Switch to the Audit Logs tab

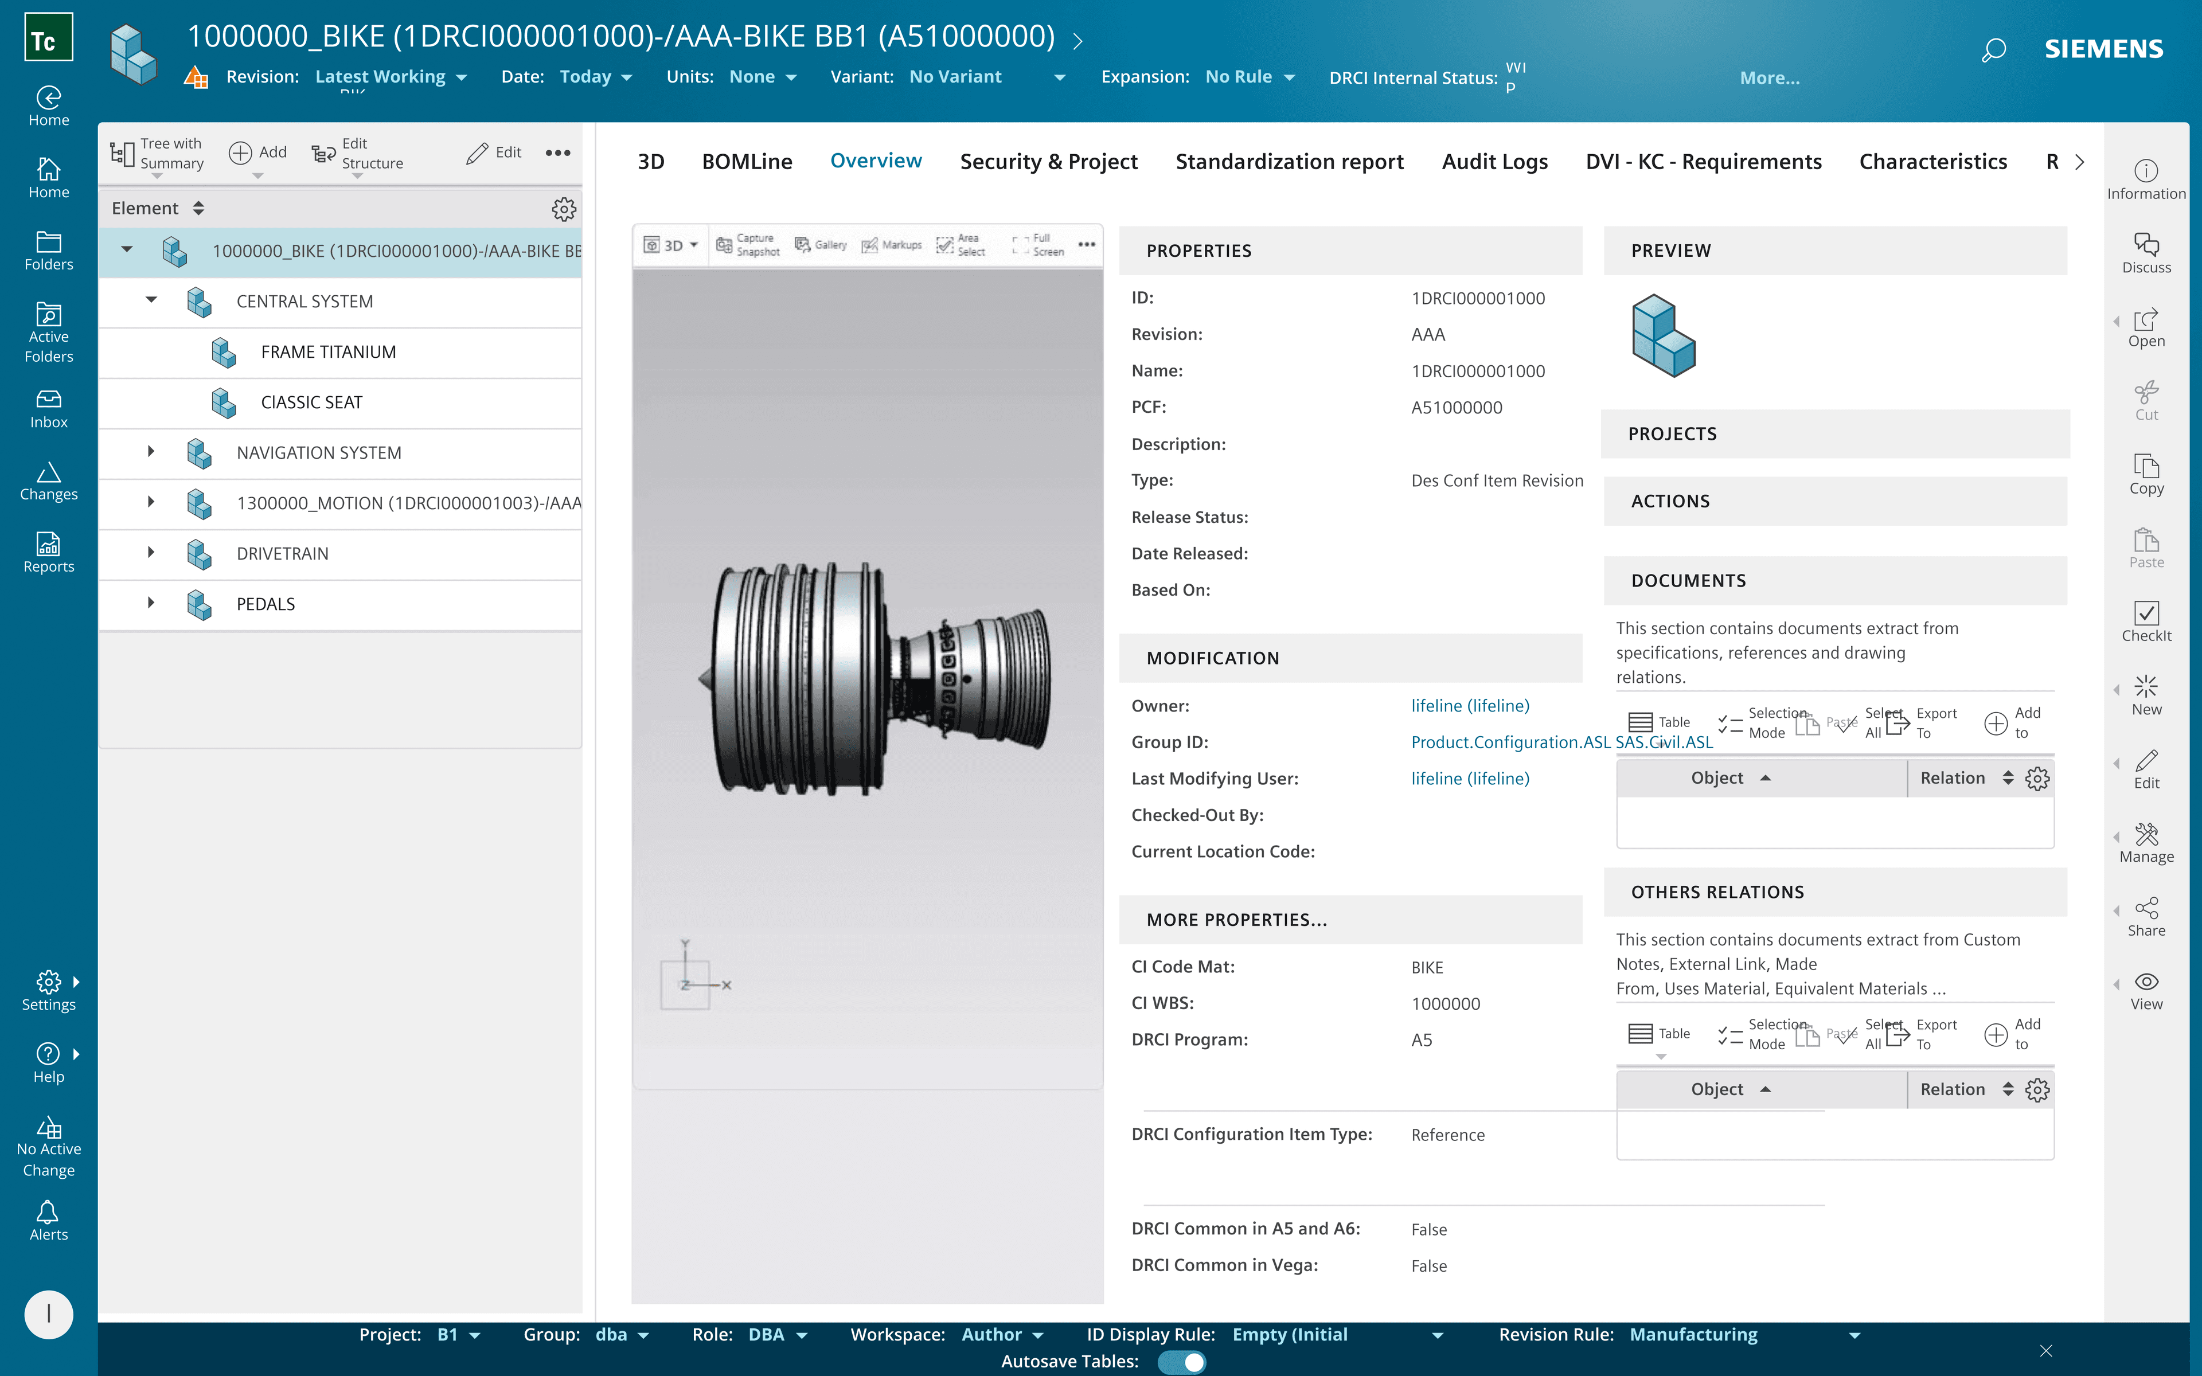[x=1494, y=161]
